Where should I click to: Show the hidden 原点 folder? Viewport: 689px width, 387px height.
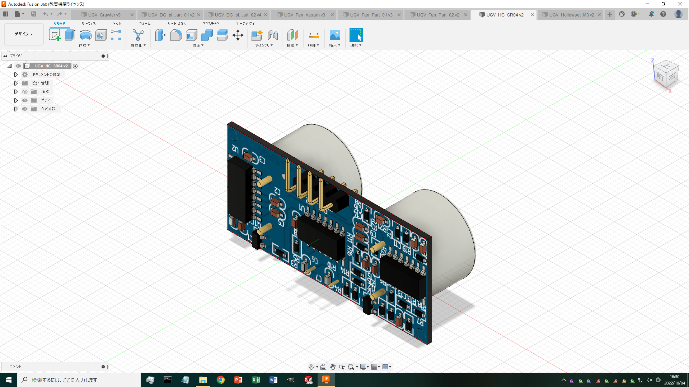(25, 92)
